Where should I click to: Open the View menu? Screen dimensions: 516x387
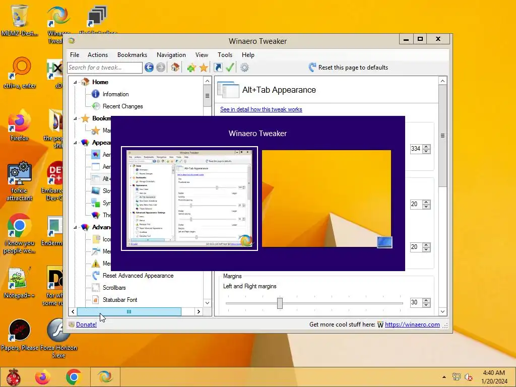[x=202, y=55]
